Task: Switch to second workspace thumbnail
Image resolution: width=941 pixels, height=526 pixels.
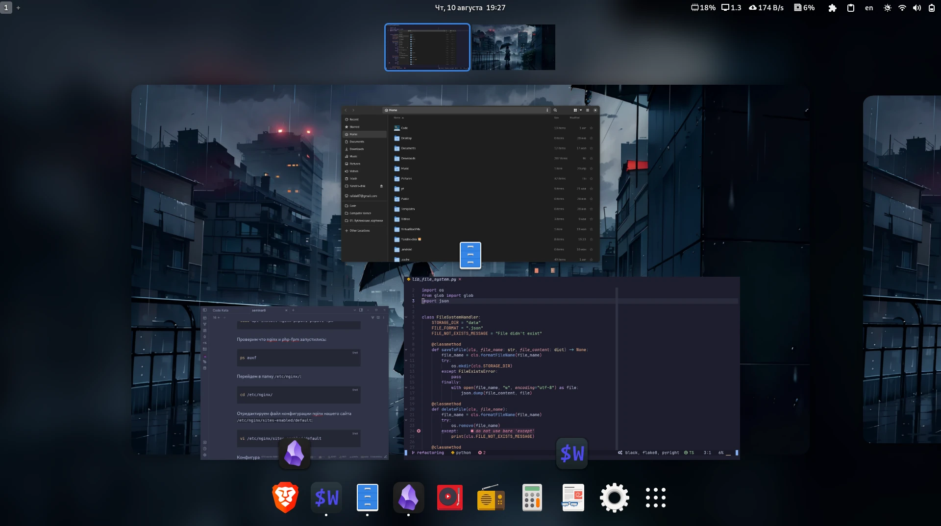Action: click(x=513, y=47)
